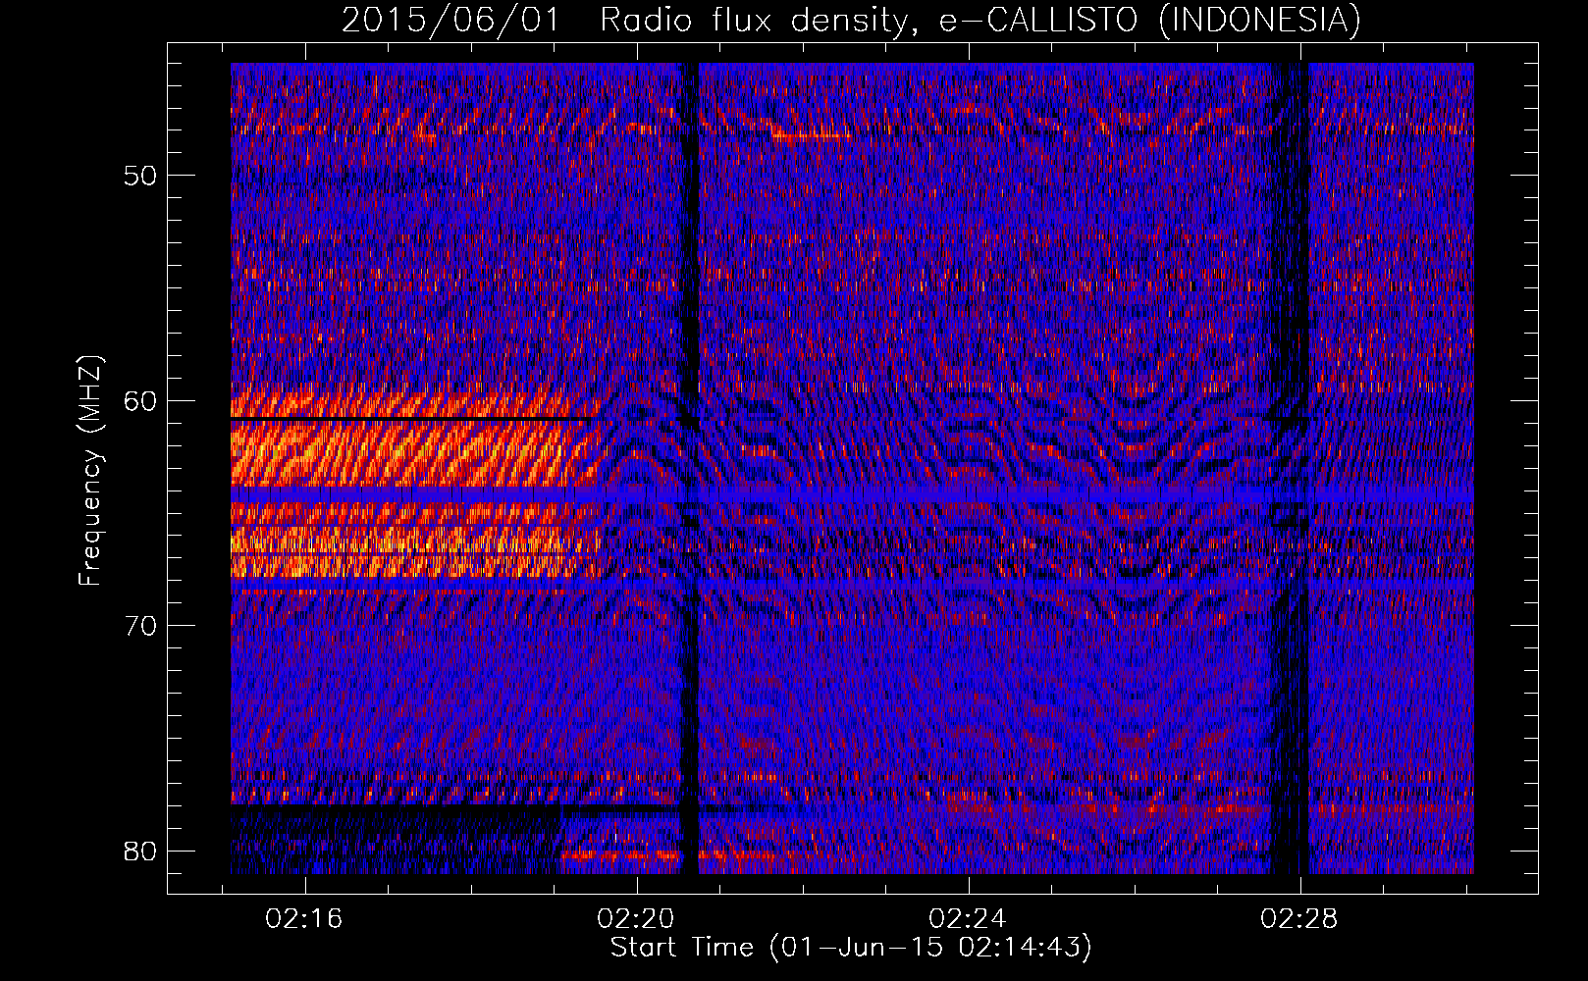Click the black vertical gap just before 02:28

pos(1290,468)
